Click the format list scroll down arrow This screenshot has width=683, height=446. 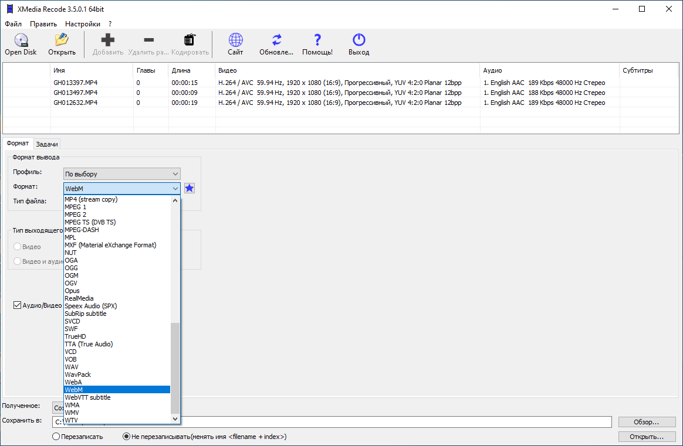[175, 418]
